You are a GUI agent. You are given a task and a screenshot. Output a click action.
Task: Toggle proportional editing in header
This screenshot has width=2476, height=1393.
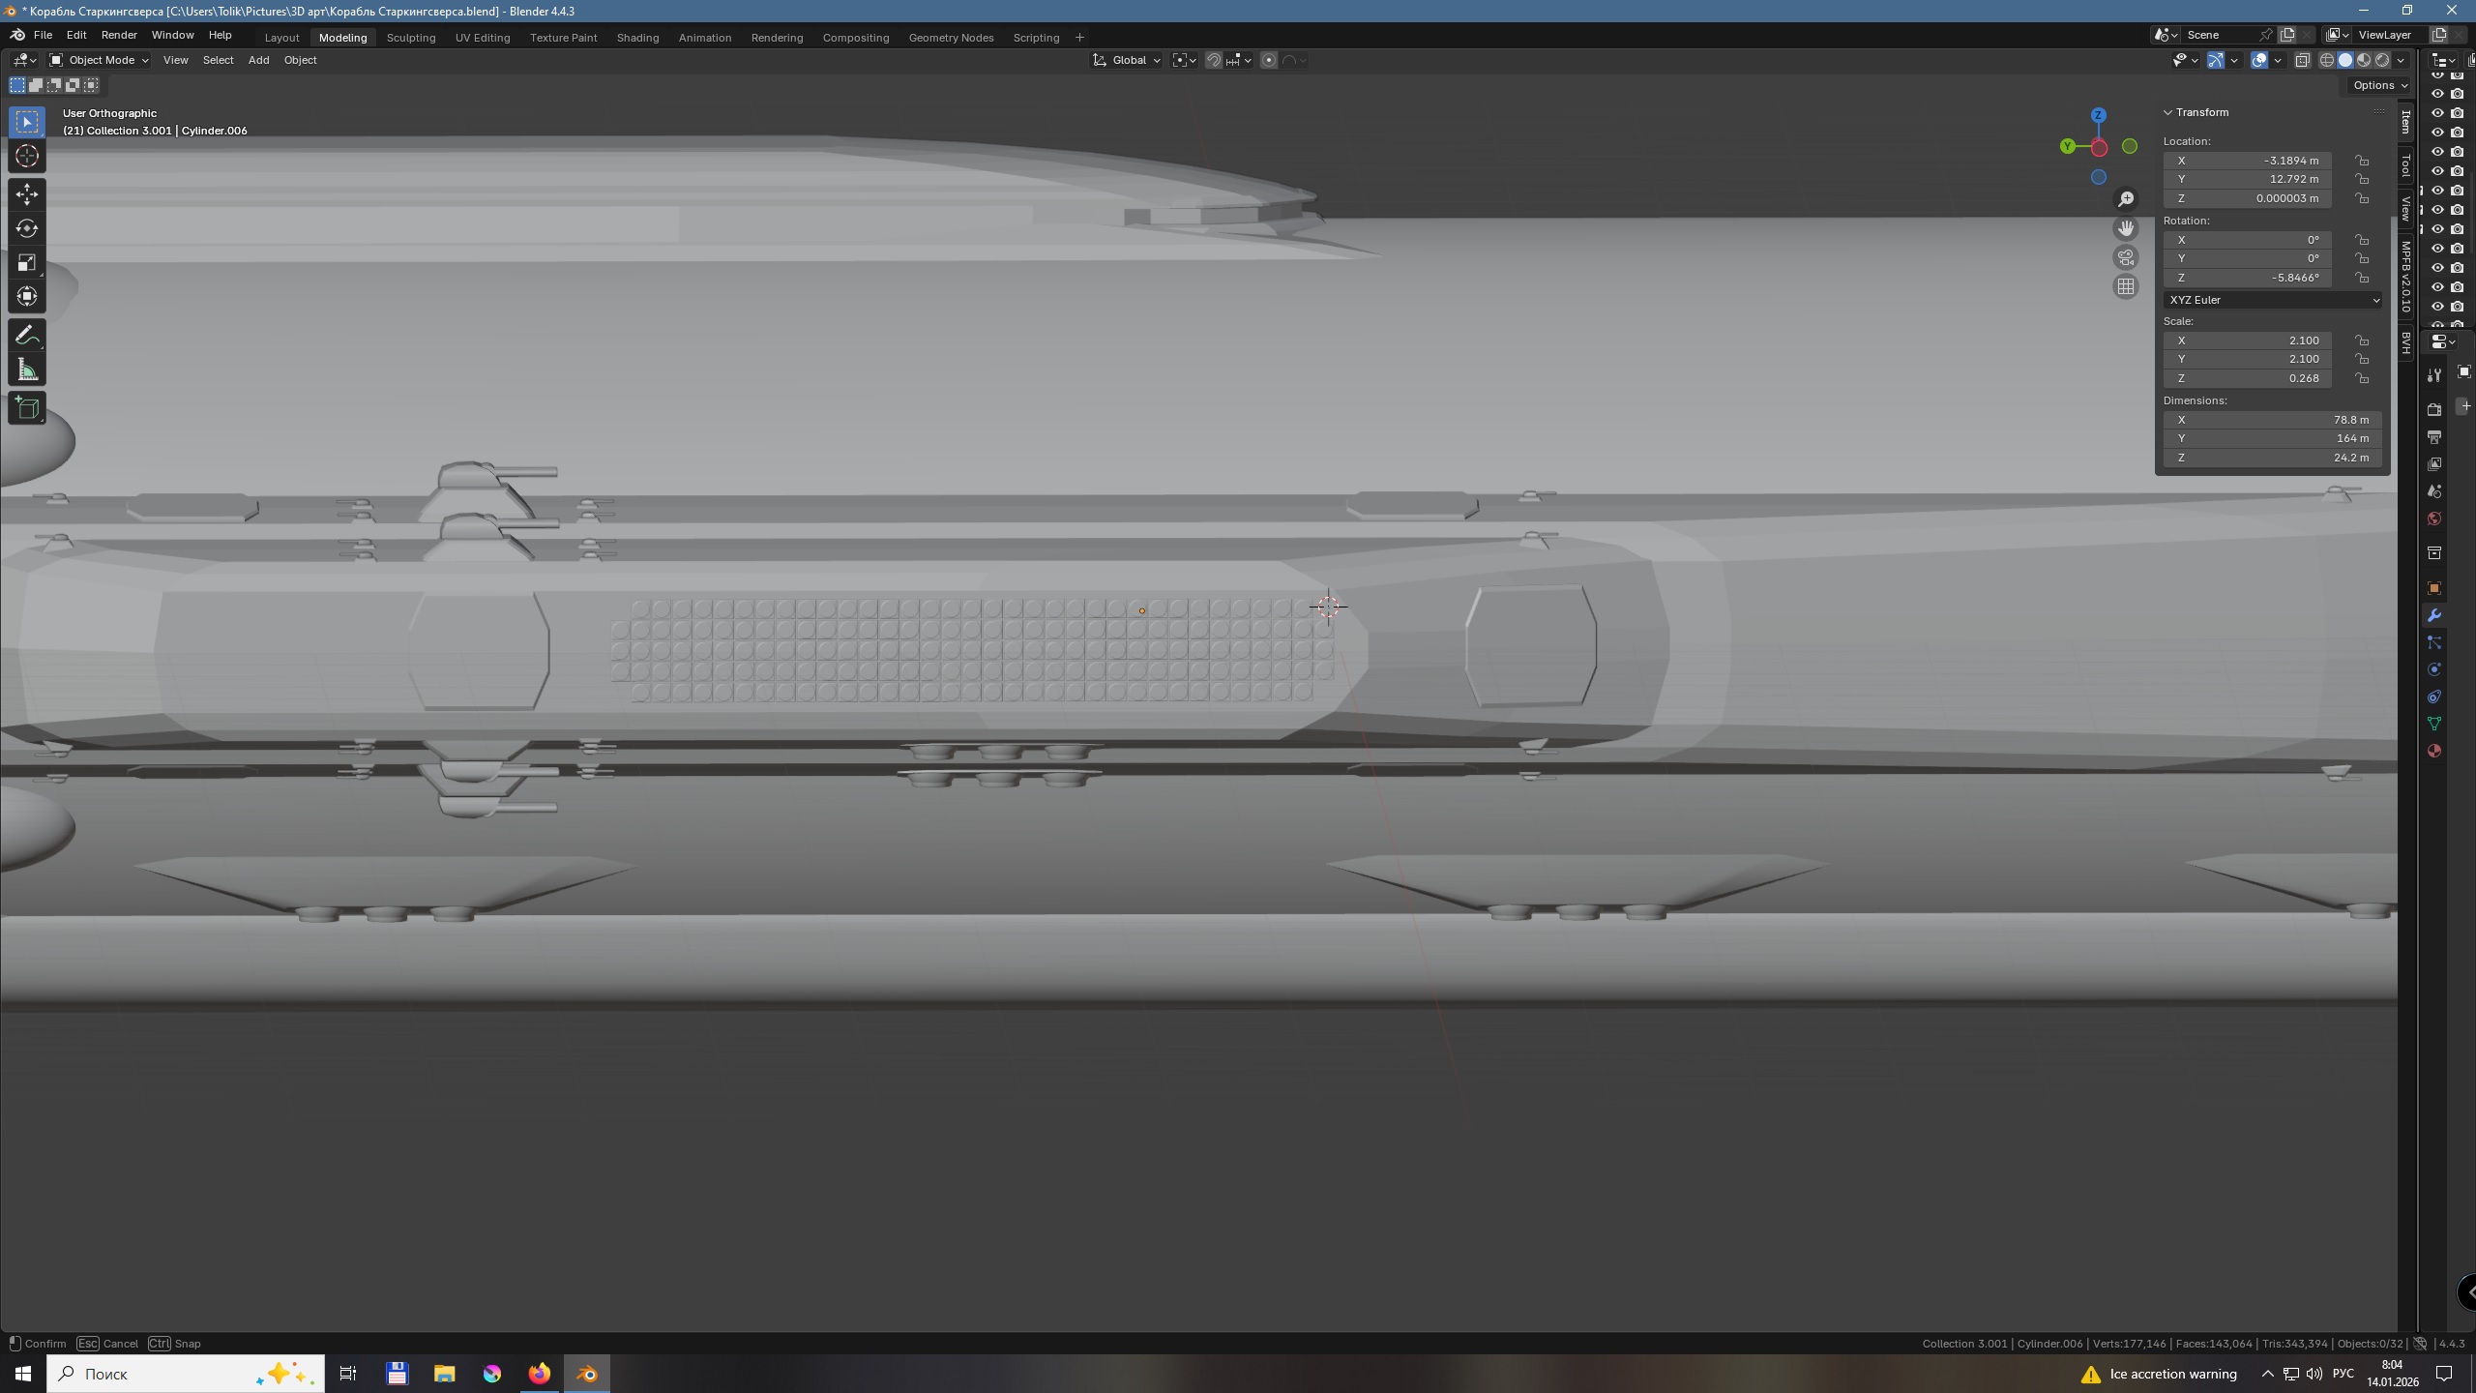click(1269, 60)
